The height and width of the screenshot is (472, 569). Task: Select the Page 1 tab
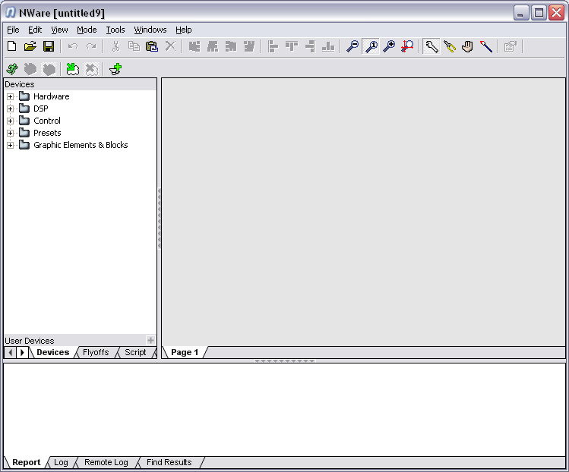(185, 352)
